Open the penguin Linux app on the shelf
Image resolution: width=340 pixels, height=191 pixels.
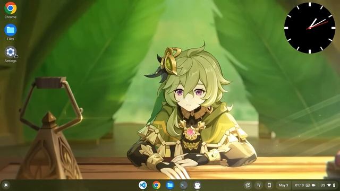[x=197, y=185]
